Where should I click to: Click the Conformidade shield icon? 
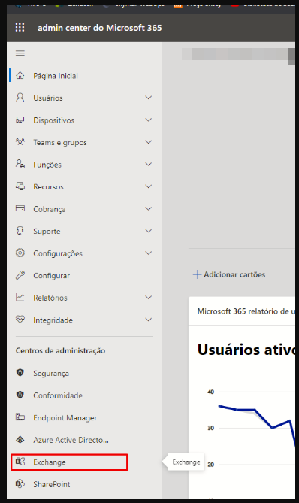pyautogui.click(x=20, y=395)
